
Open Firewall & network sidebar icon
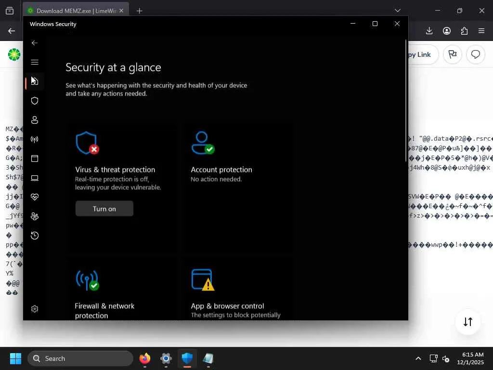point(35,139)
